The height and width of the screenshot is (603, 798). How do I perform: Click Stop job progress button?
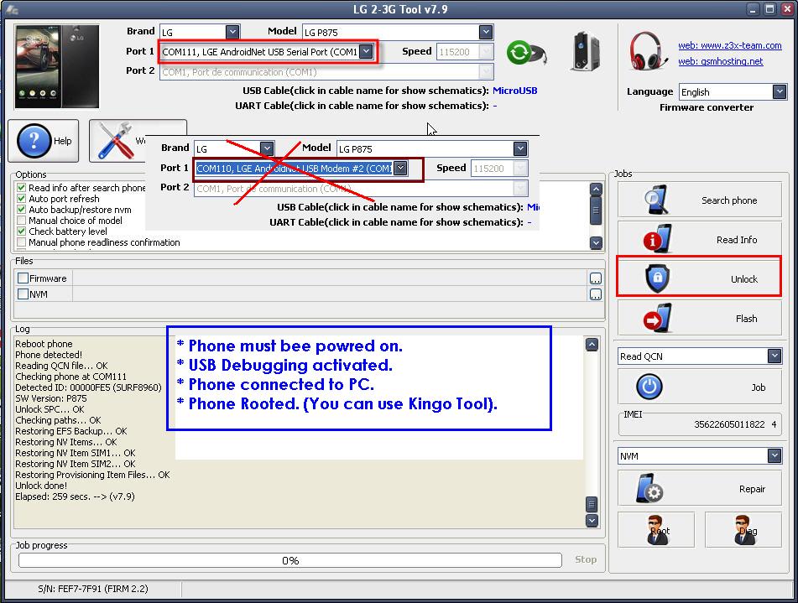(585, 559)
